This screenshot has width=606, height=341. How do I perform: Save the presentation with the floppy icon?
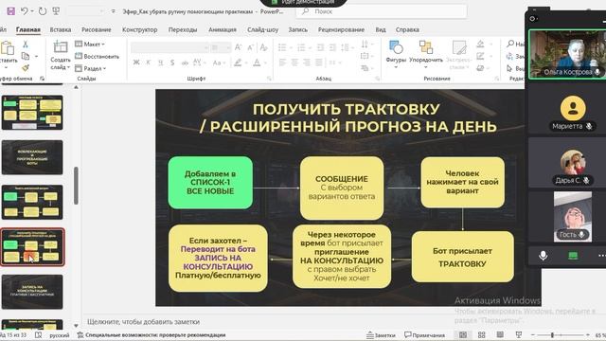(x=10, y=11)
